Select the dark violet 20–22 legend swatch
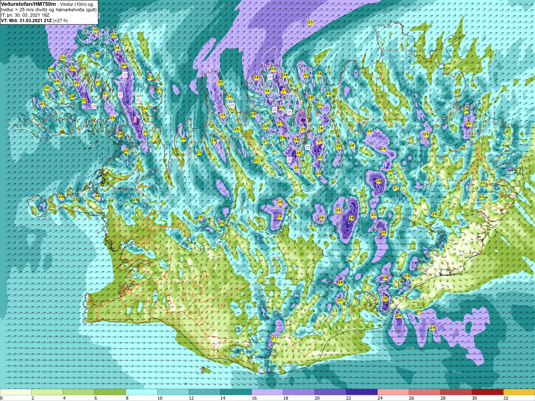 click(330, 393)
